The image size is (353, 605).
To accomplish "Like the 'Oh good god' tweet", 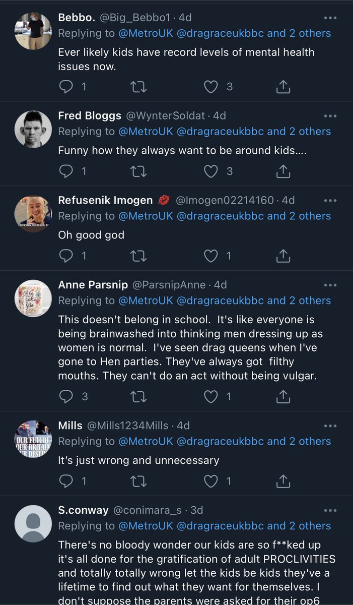I will tap(210, 256).
